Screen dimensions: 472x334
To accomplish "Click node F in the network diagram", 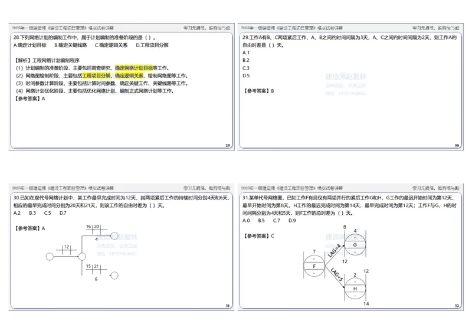I will point(314,267).
